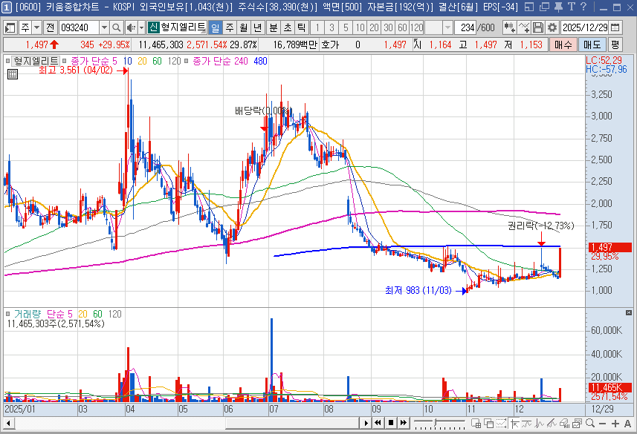Click the 평 button
The image size is (637, 434).
pyautogui.click(x=615, y=45)
